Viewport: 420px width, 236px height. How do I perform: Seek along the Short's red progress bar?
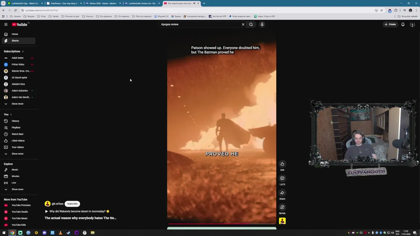pos(221,224)
